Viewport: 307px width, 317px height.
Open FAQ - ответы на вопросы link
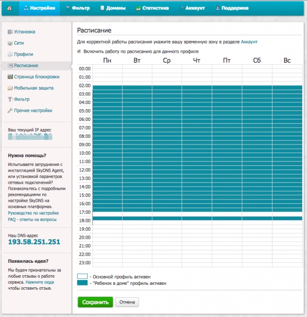(x=32, y=220)
